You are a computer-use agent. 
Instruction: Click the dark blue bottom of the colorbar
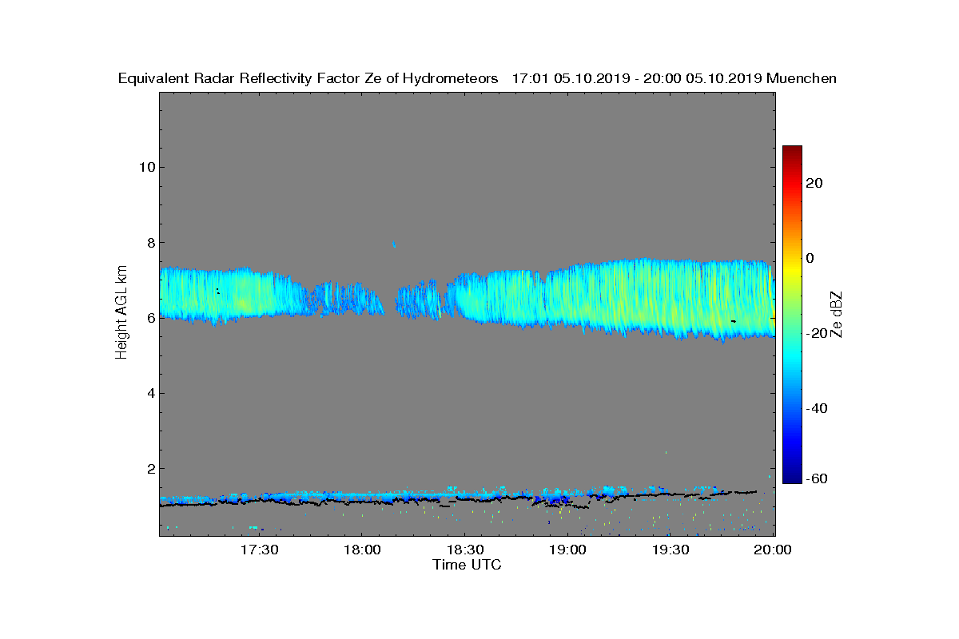pos(792,478)
